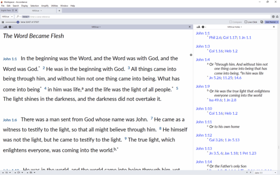Click the search magnifier icon
The image size is (280, 175).
(x=18, y=17)
